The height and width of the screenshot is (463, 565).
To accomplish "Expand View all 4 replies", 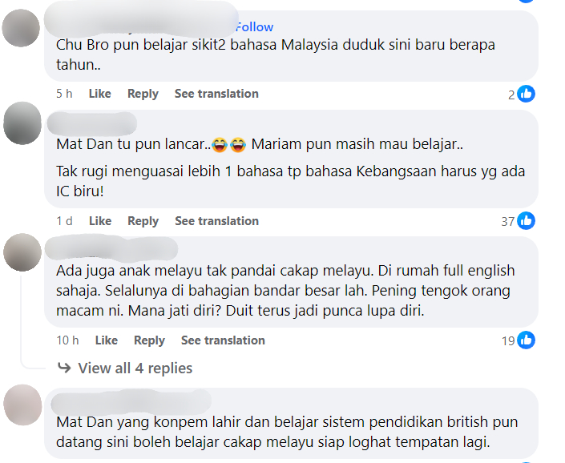I will click(135, 368).
